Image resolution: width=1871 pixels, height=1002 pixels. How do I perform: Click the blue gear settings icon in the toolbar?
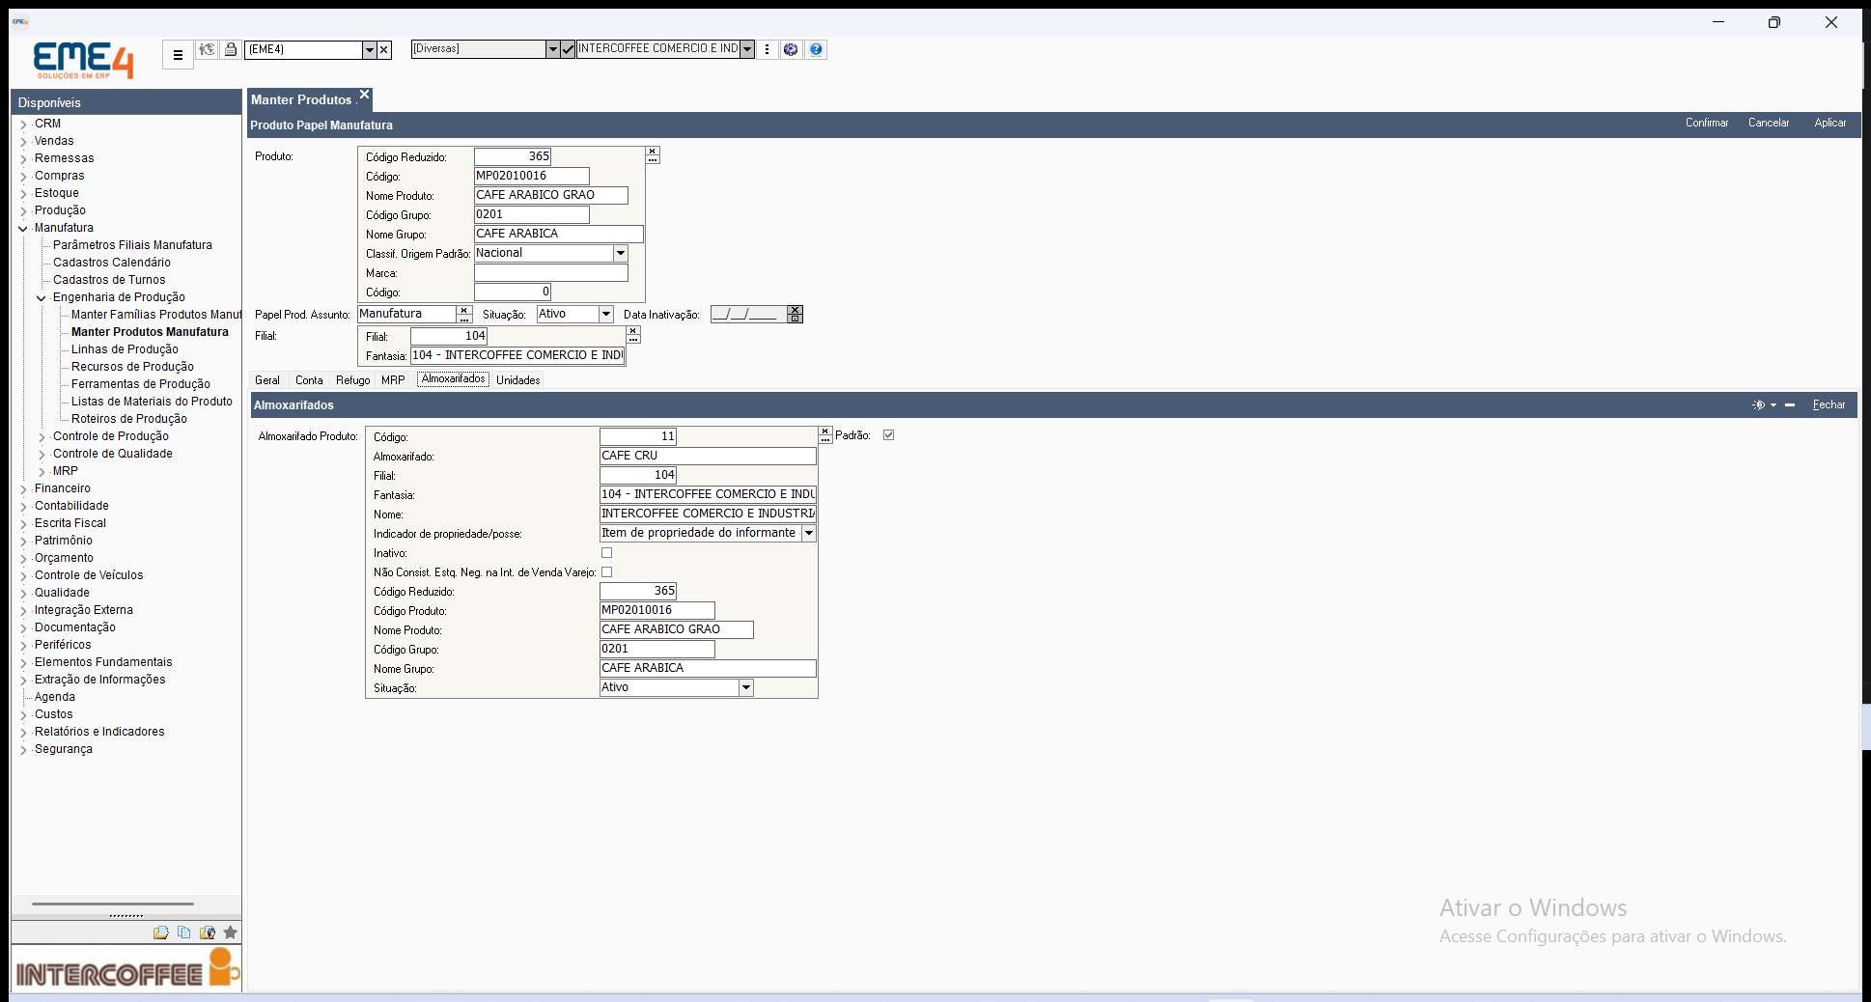coord(791,49)
